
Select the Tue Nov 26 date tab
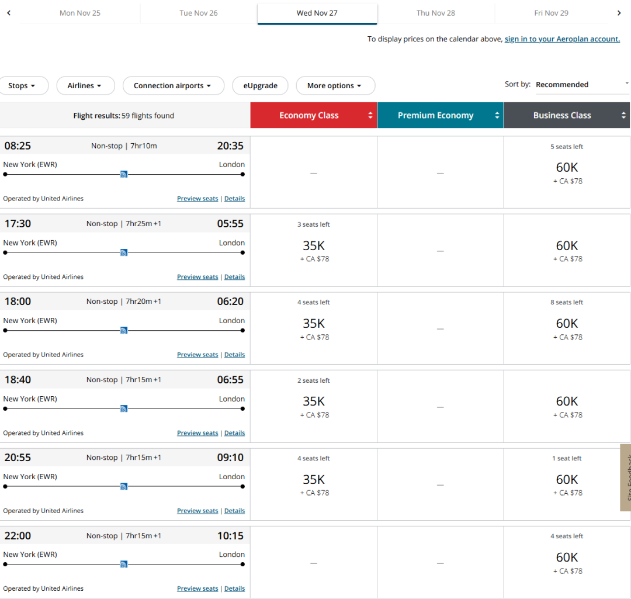[x=199, y=13]
